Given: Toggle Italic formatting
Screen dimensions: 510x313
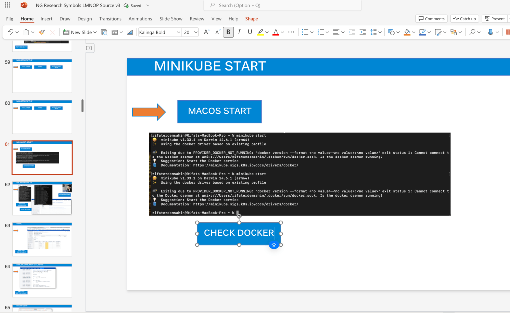Looking at the screenshot, I should coord(239,32).
